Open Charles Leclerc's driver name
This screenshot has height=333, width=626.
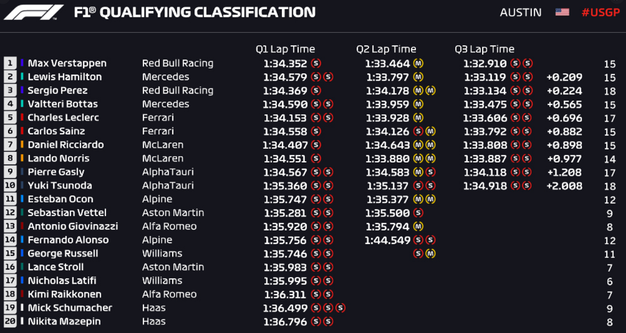click(x=63, y=118)
